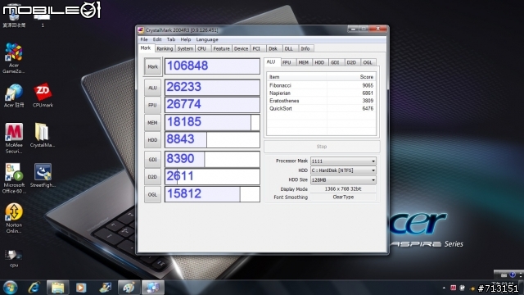Viewport: 524px width, 295px height.
Task: Open the cpu desktop shortcut
Action: [x=14, y=258]
